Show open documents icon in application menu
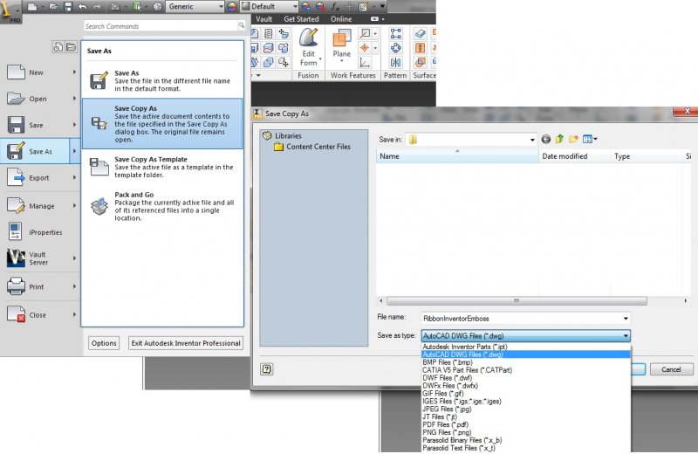 [x=71, y=47]
